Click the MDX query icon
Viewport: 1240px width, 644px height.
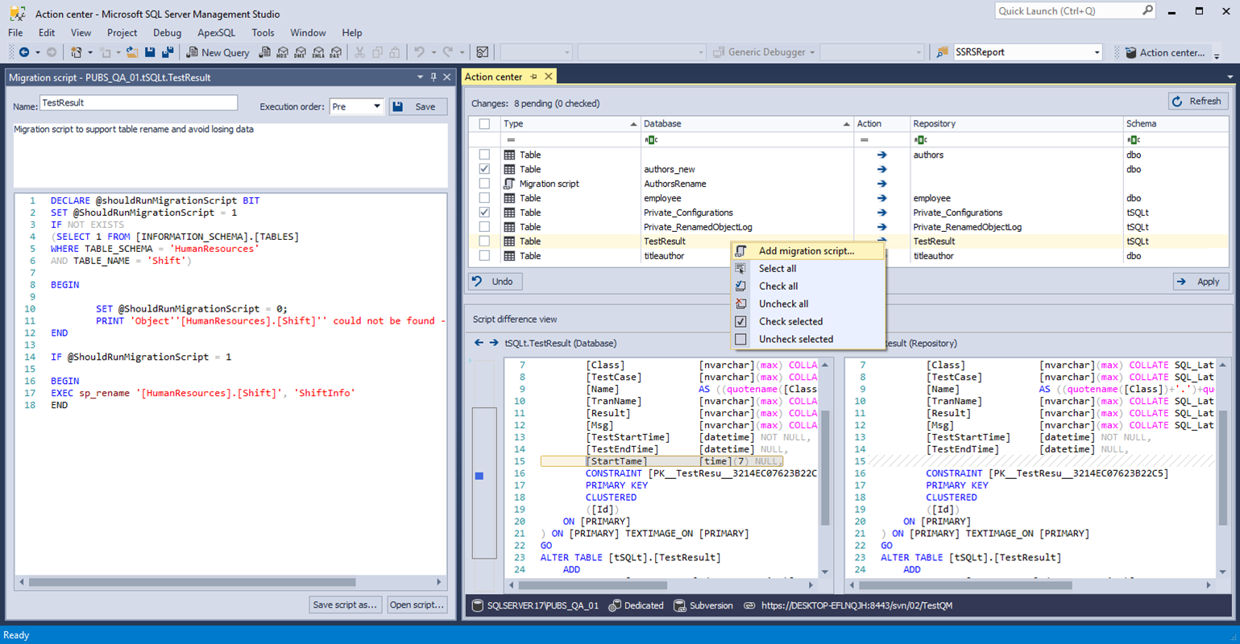(282, 52)
